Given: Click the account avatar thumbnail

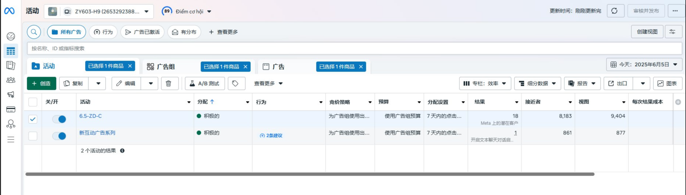Looking at the screenshot, I should coord(53,12).
